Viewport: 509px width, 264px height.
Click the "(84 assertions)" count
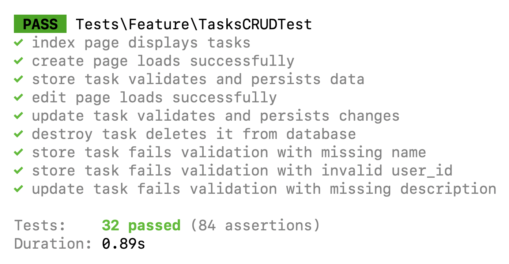[x=255, y=225]
